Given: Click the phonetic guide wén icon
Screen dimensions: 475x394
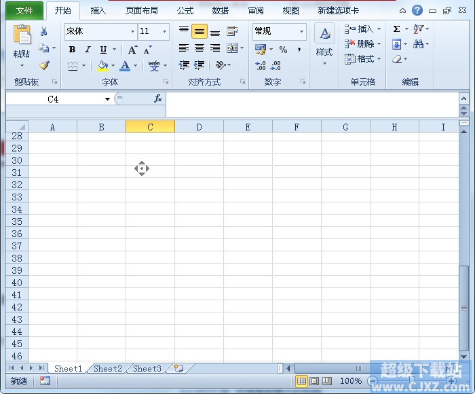Looking at the screenshot, I should coord(154,65).
